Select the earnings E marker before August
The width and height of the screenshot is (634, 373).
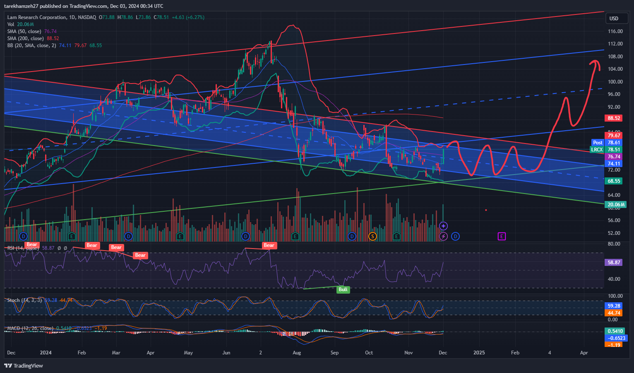point(295,236)
